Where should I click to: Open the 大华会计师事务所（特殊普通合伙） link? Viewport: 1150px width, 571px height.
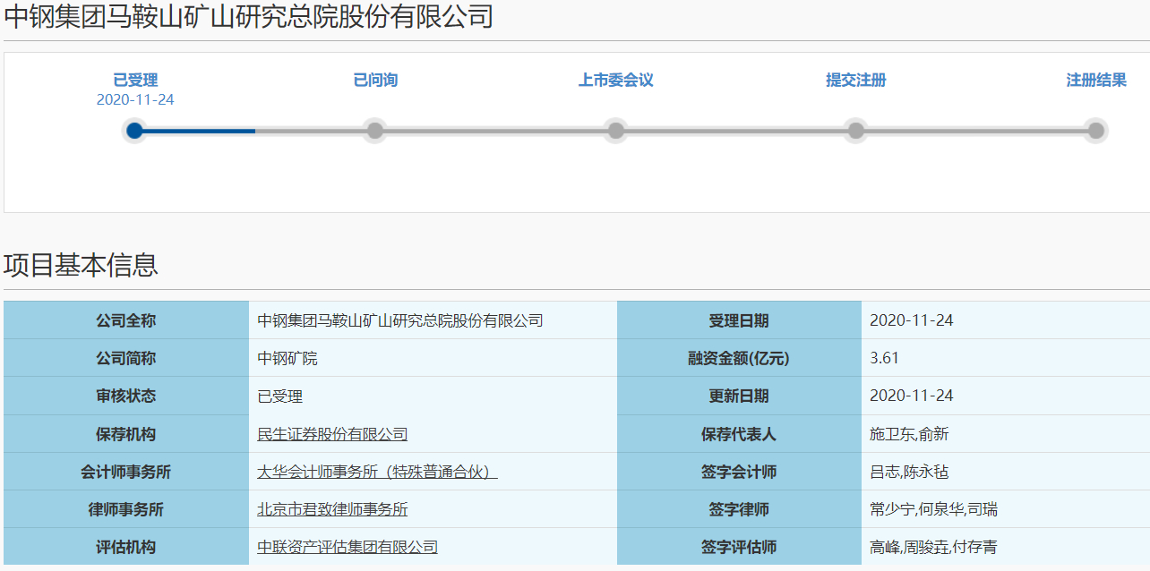pyautogui.click(x=377, y=472)
